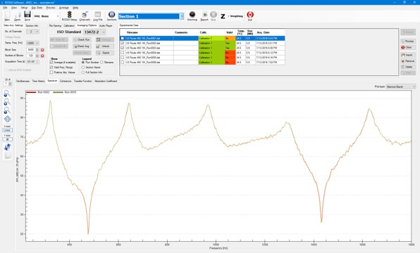Check the Run0006.dat row checkbox
The width and height of the screenshot is (420, 253).
pyautogui.click(x=123, y=63)
